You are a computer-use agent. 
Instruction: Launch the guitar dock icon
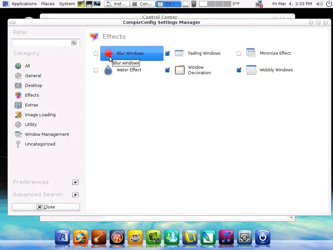click(x=99, y=237)
